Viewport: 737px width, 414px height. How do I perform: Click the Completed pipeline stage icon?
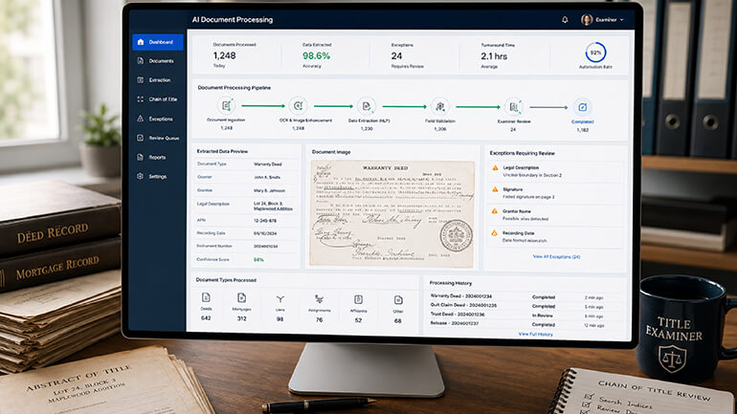(582, 107)
